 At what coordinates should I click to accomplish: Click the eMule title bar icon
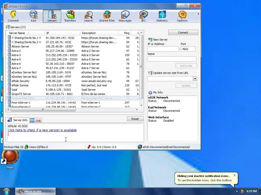6,6
